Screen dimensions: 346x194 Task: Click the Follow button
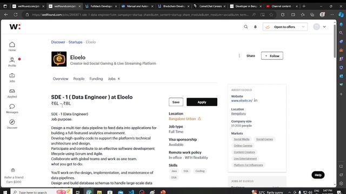pyautogui.click(x=272, y=56)
